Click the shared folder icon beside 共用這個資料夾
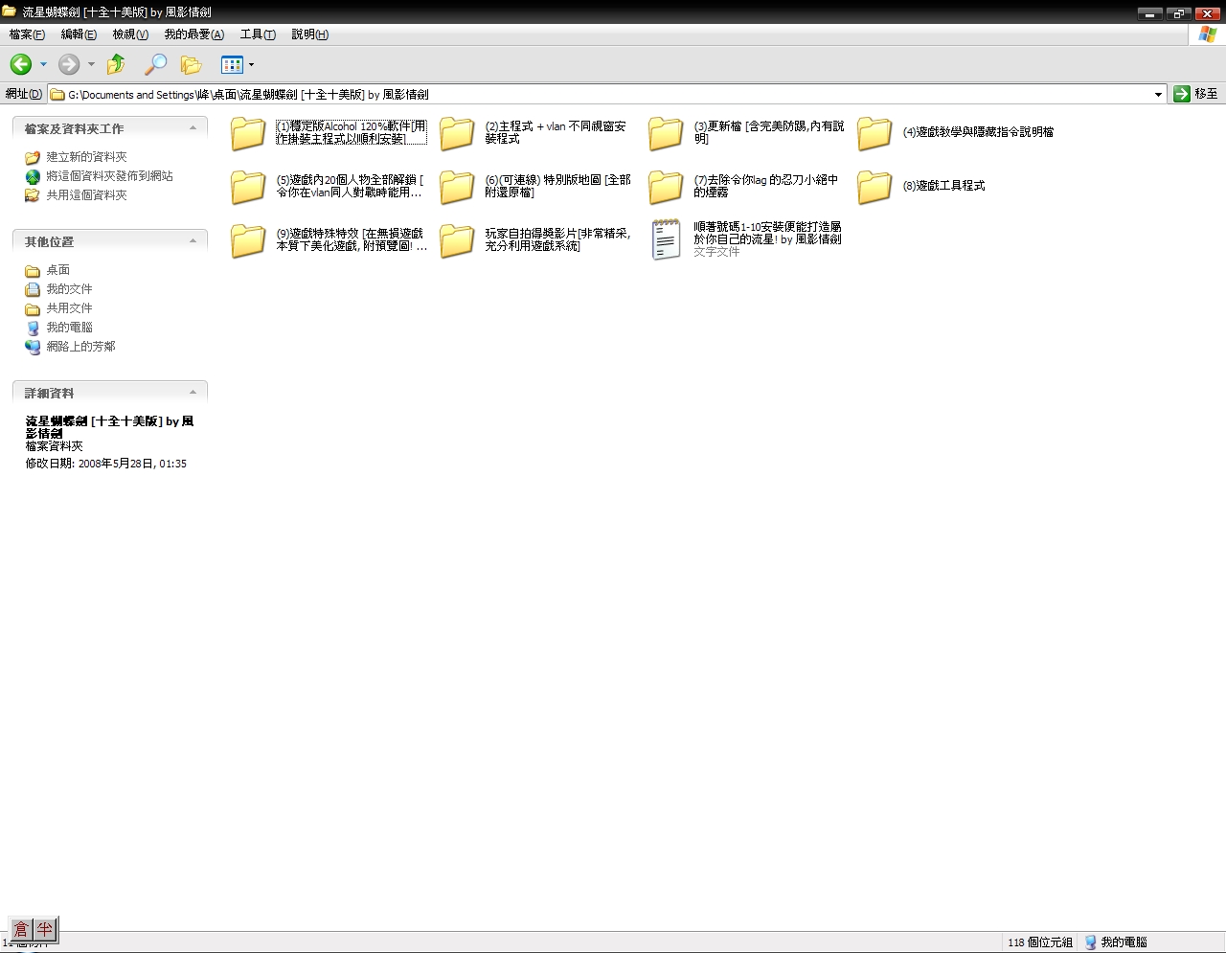This screenshot has width=1226, height=953. (x=33, y=195)
